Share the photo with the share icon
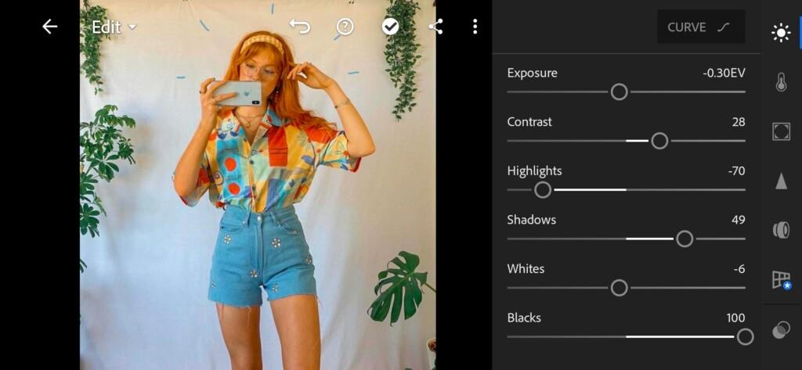 435,27
